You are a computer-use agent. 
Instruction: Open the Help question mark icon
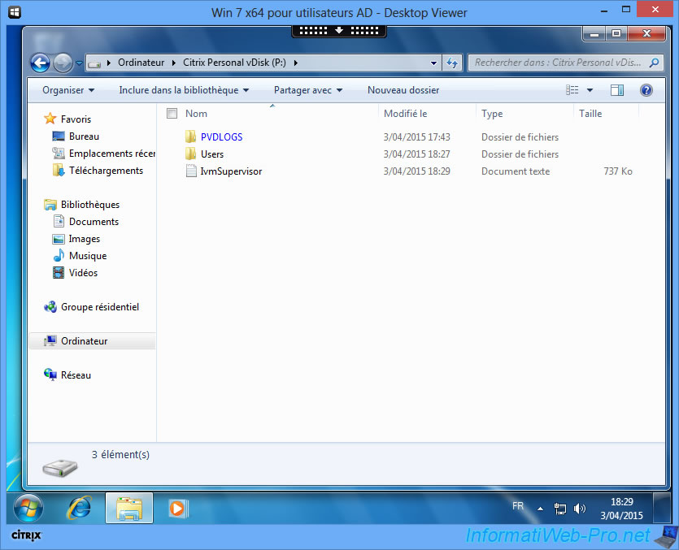click(646, 90)
